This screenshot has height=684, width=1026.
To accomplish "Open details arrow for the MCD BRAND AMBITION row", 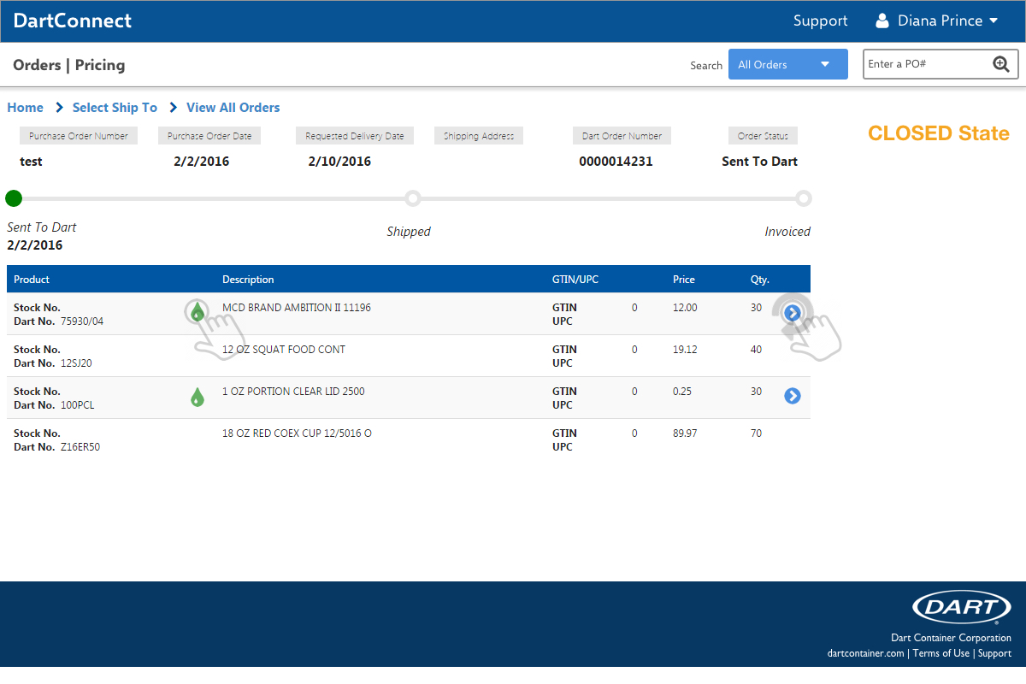I will [x=793, y=313].
